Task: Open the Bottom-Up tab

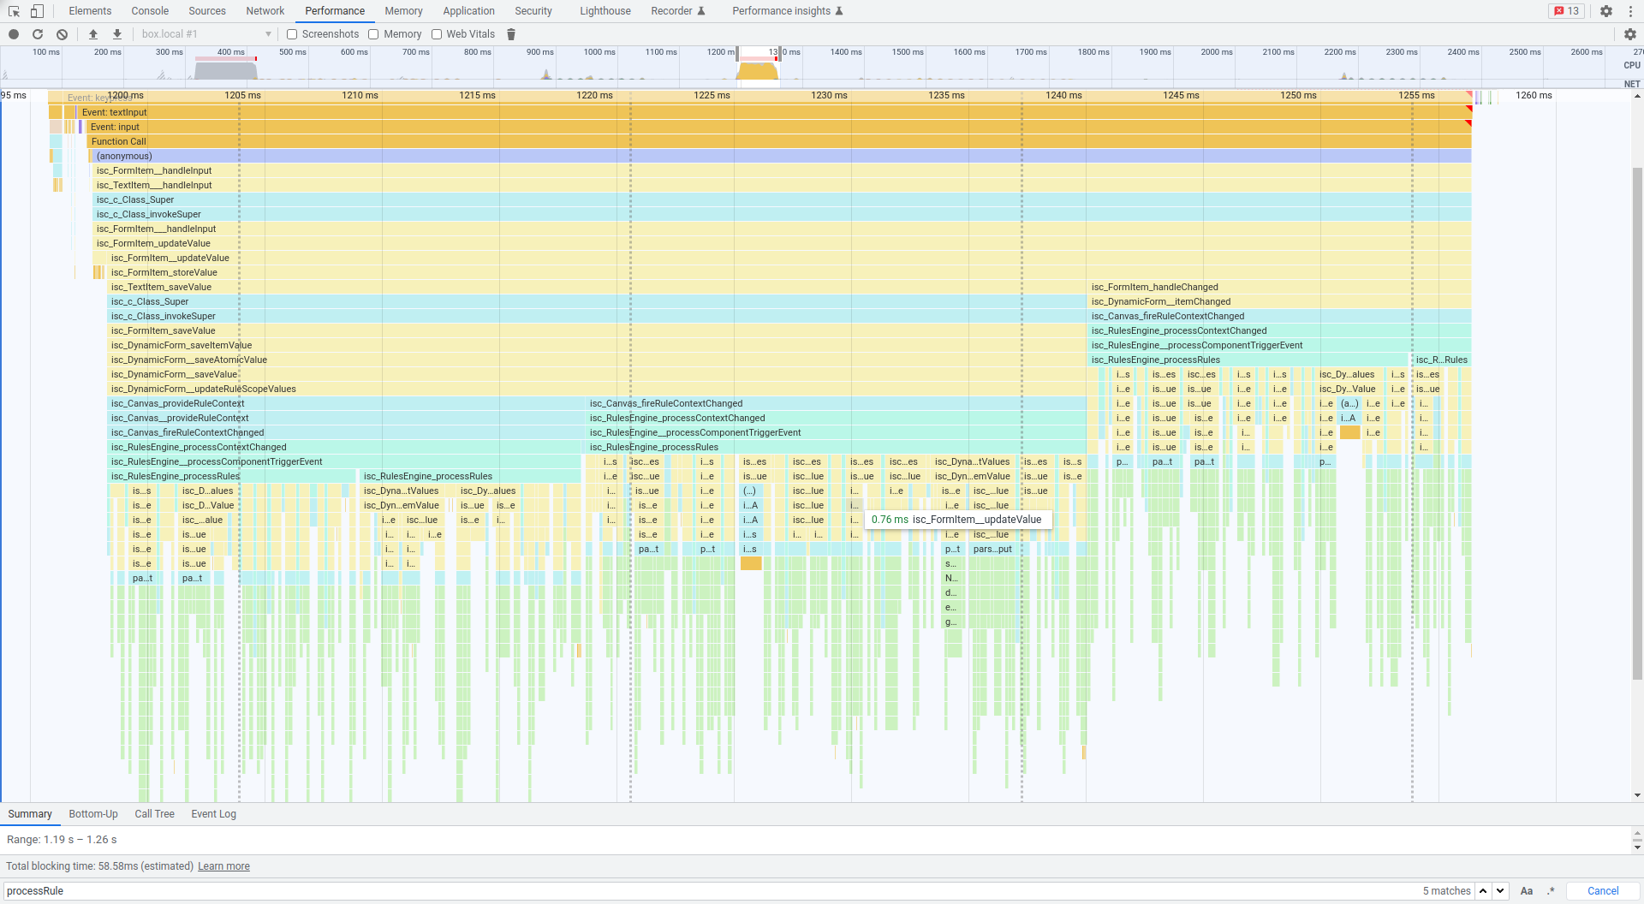Action: (x=93, y=814)
